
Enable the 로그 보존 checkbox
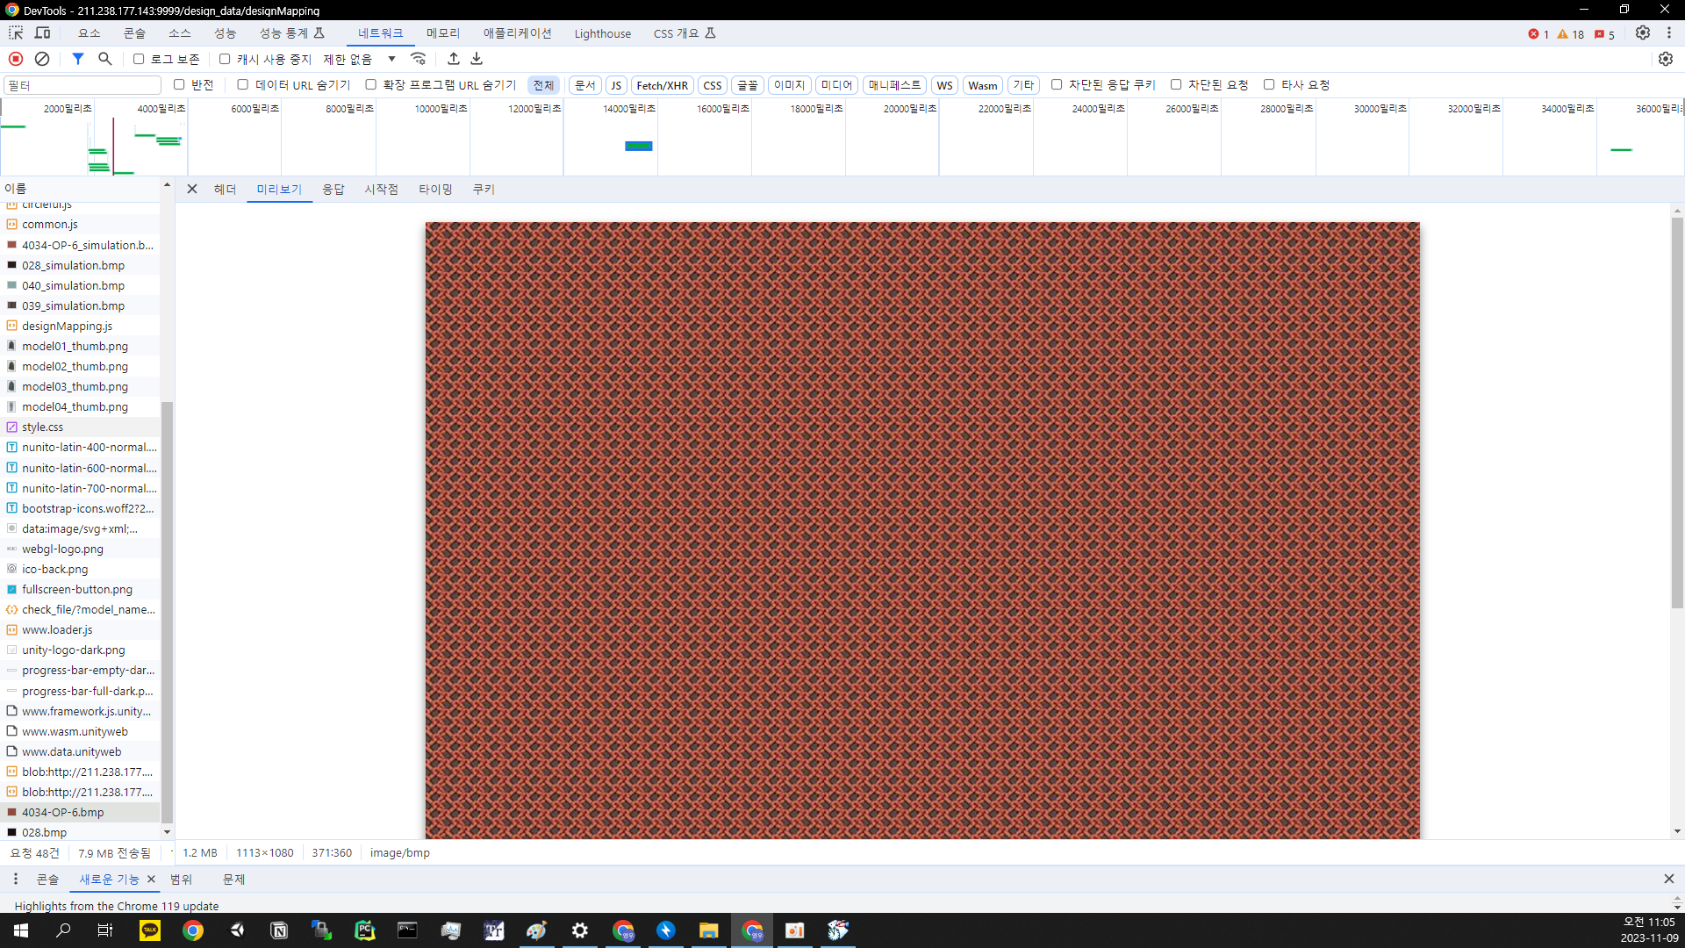(x=139, y=59)
